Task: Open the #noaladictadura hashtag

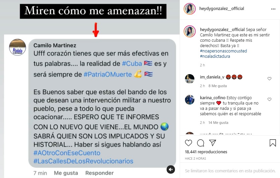Action: coord(215,56)
